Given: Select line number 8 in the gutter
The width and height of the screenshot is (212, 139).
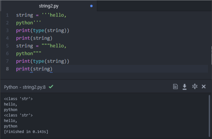Looking at the screenshot, I should [x=7, y=69].
